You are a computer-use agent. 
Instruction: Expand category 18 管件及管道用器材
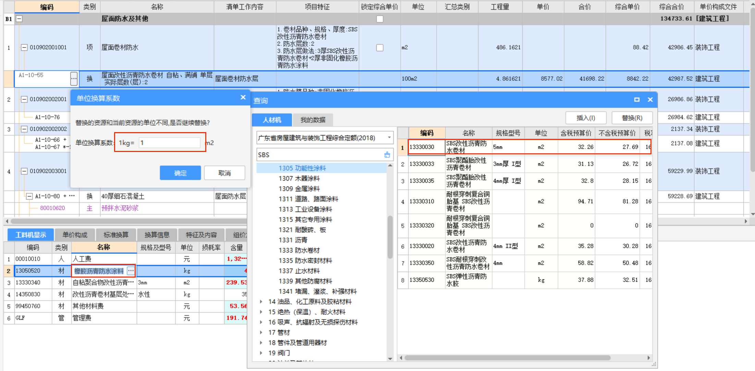[x=261, y=343]
